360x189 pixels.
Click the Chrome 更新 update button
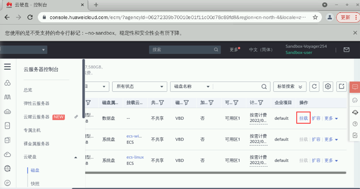(348, 17)
